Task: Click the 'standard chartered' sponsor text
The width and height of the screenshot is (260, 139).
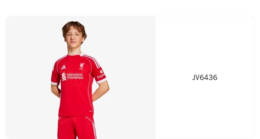Action: [75, 76]
